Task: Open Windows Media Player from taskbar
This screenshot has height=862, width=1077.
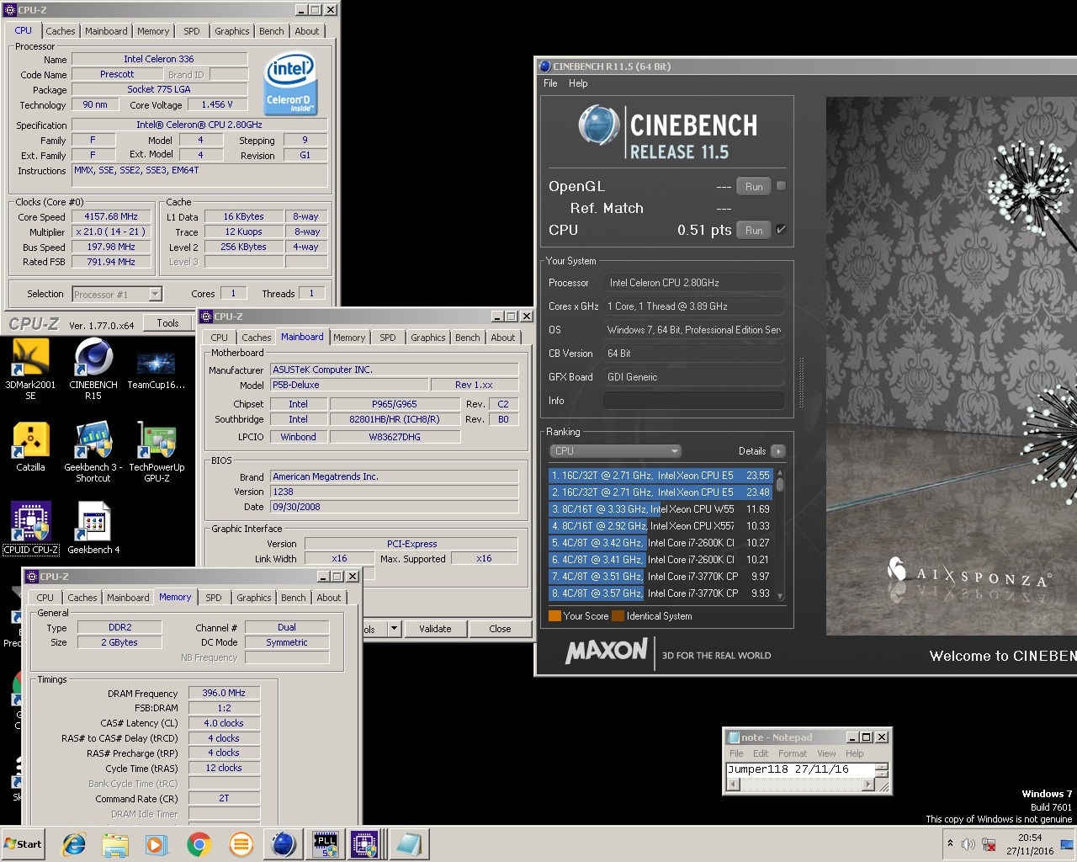Action: (157, 844)
